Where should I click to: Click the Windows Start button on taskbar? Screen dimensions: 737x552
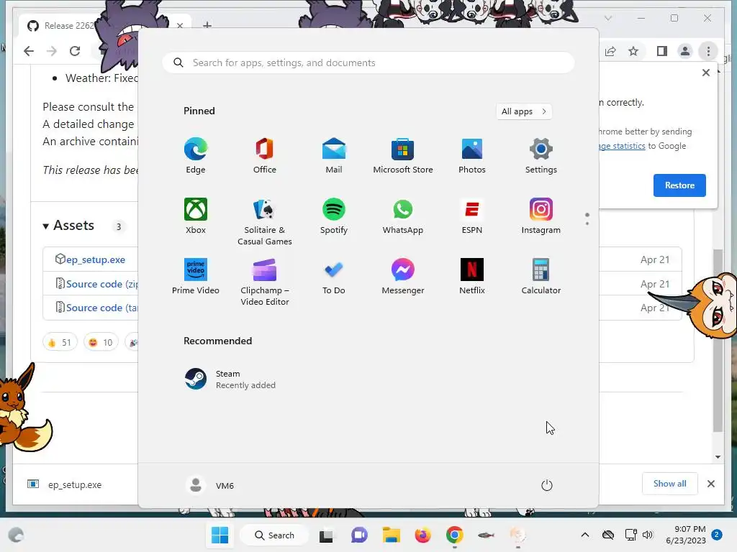[x=220, y=535]
